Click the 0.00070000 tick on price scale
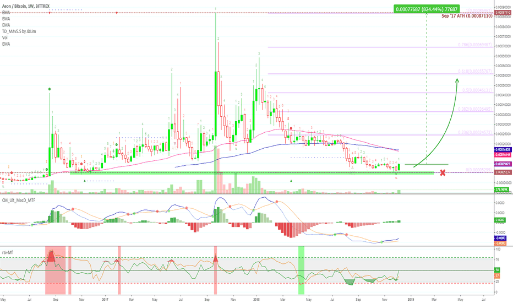Screen dimensions: 513x303 [503, 46]
